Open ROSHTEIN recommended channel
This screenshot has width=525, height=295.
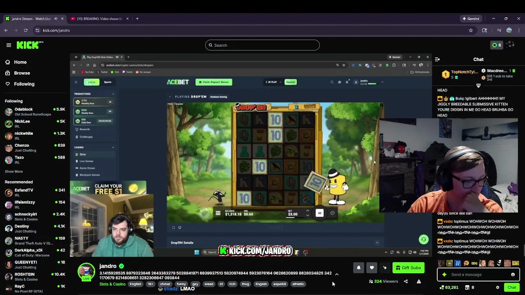[35, 276]
